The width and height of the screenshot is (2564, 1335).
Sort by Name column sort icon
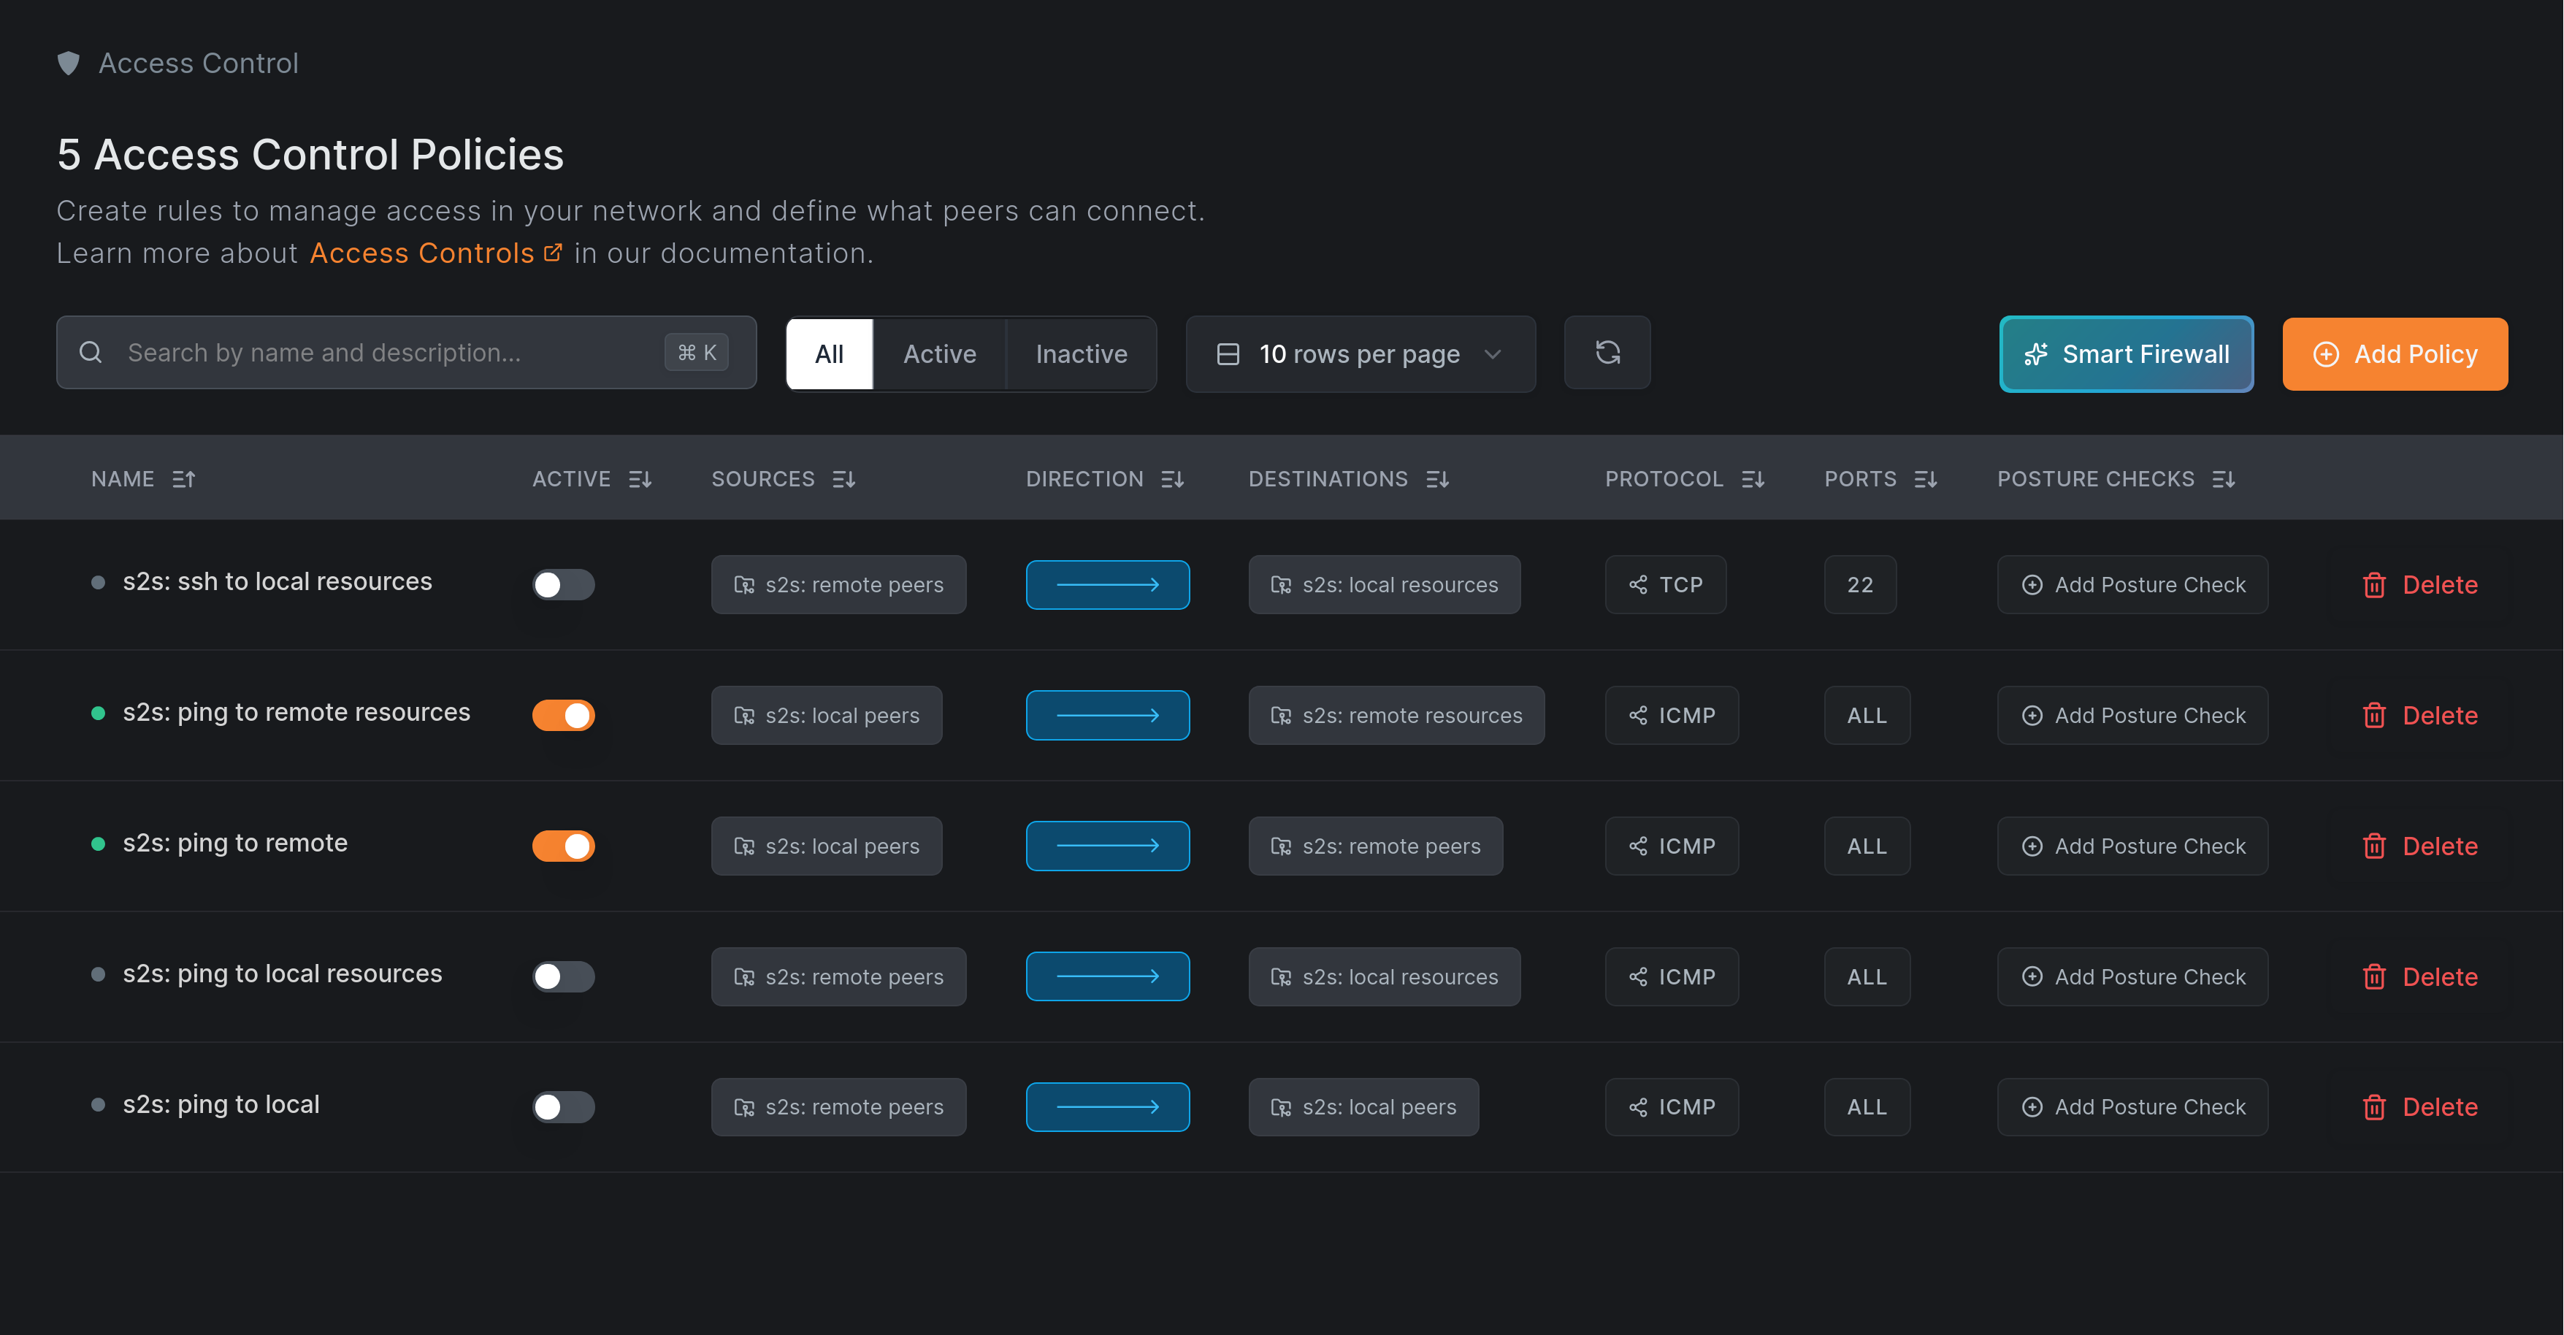point(183,480)
